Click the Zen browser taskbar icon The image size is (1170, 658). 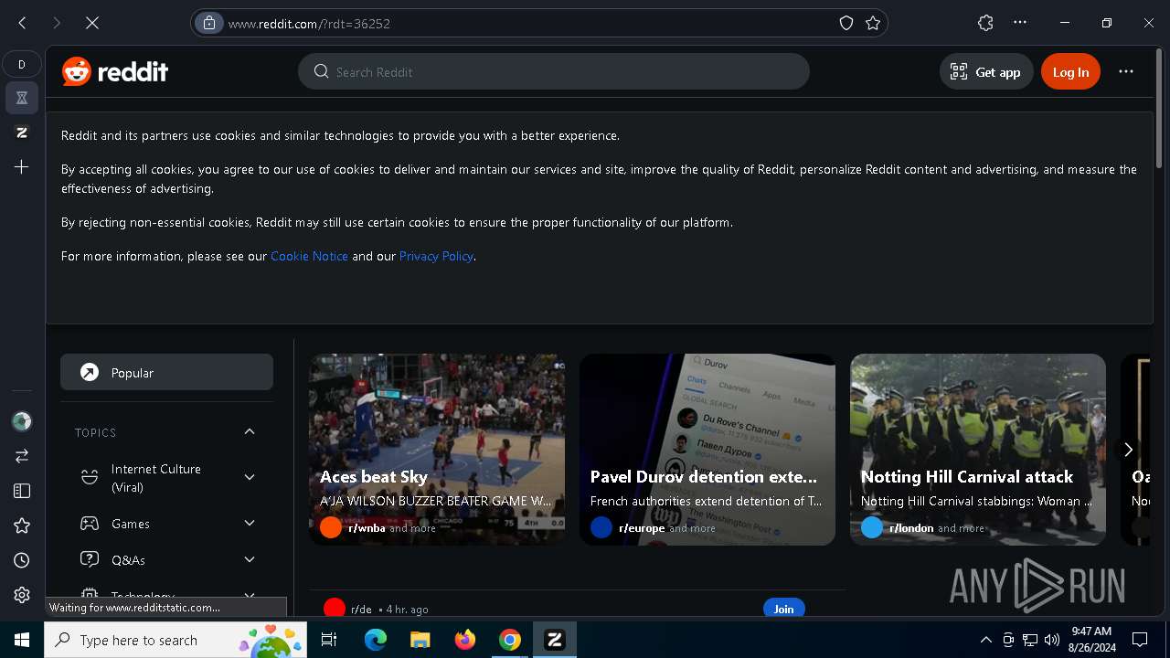tap(555, 640)
